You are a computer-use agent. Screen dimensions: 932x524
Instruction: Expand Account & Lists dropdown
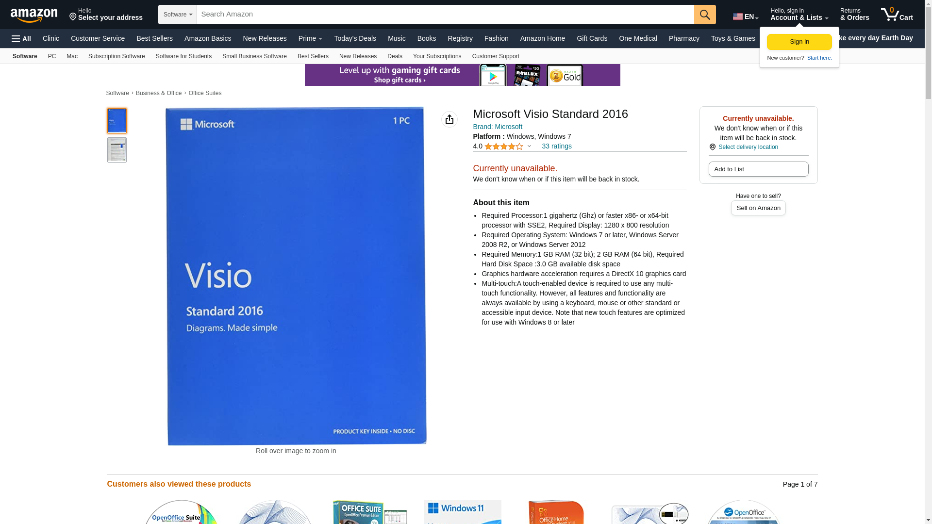coord(799,15)
